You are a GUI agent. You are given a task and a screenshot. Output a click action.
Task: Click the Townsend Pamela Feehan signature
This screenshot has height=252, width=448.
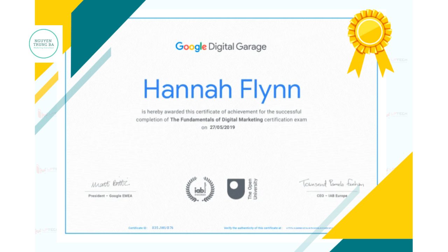[331, 183]
